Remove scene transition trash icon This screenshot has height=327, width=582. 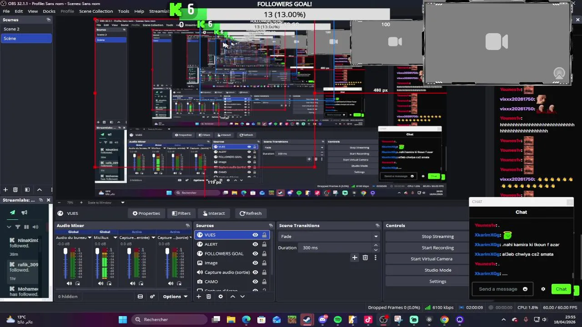click(x=365, y=258)
